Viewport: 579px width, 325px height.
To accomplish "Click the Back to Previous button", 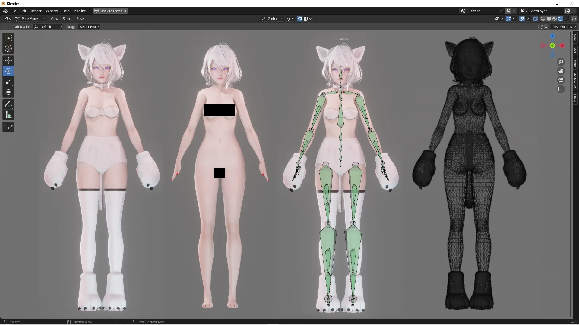I will tap(111, 11).
